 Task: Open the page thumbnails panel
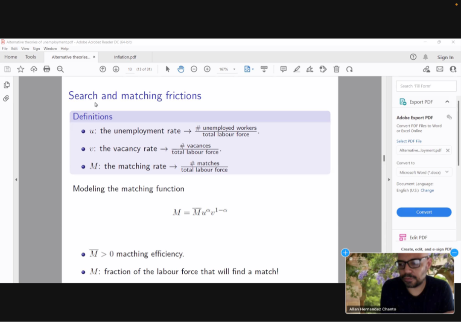(6, 85)
